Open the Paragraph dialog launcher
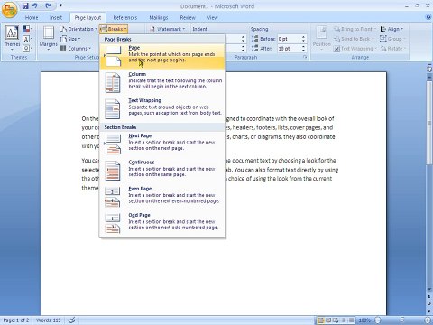The height and width of the screenshot is (325, 433). coord(305,57)
